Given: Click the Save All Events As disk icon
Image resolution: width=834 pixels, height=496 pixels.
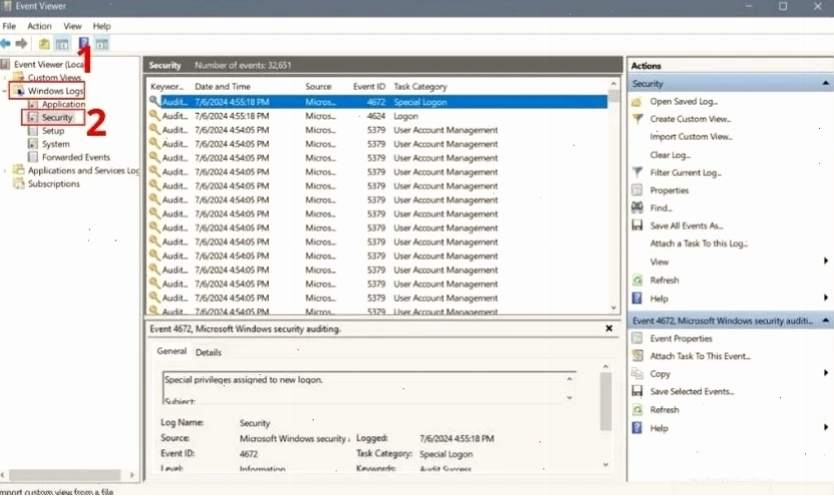Looking at the screenshot, I should tap(637, 226).
